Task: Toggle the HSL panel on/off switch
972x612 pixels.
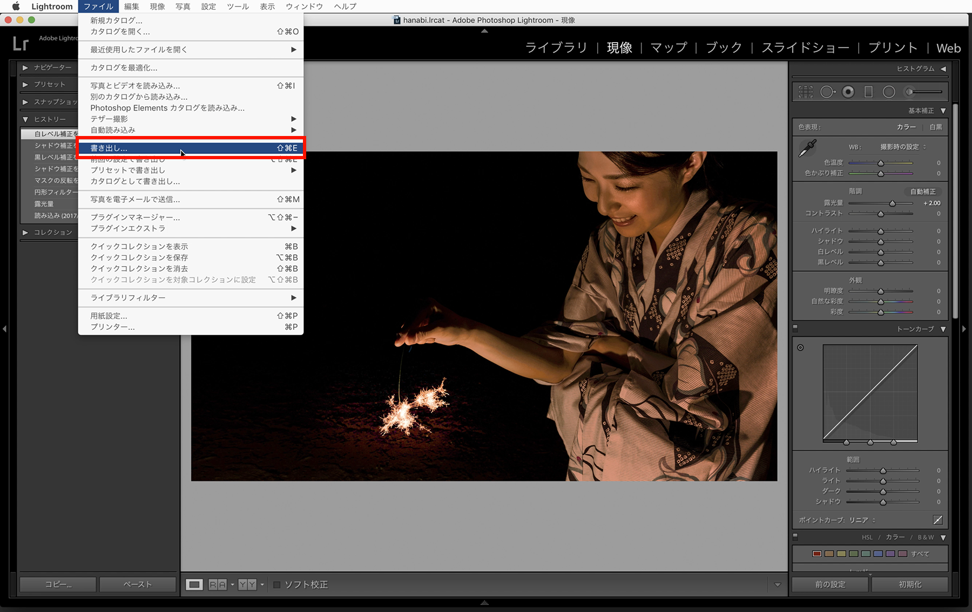Action: click(795, 536)
